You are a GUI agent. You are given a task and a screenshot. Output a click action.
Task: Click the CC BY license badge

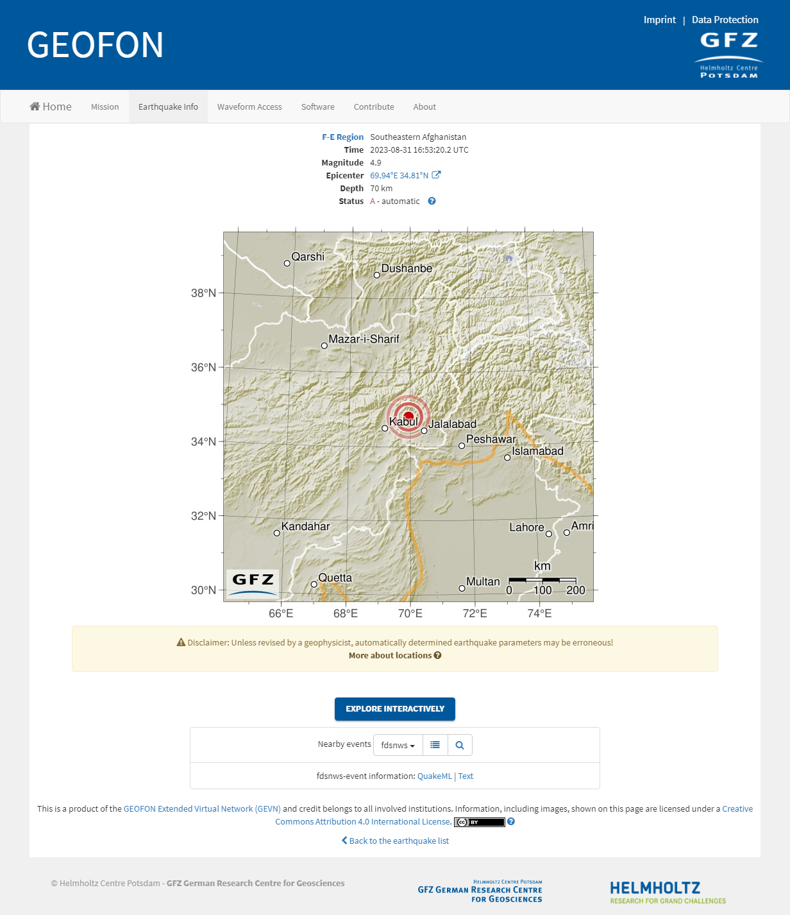480,821
